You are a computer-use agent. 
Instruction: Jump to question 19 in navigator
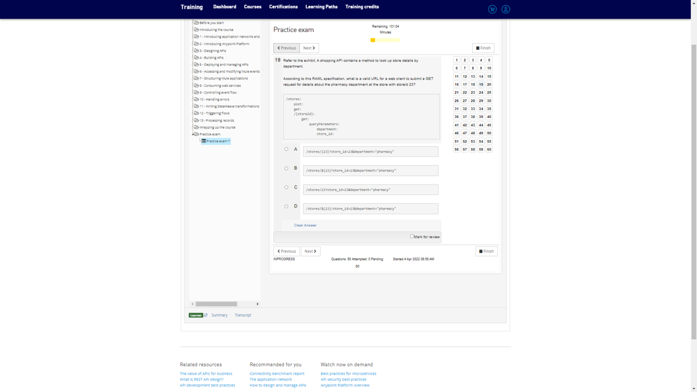[481, 84]
